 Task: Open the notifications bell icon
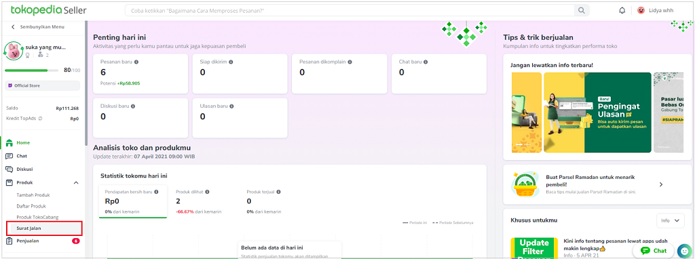tap(622, 11)
